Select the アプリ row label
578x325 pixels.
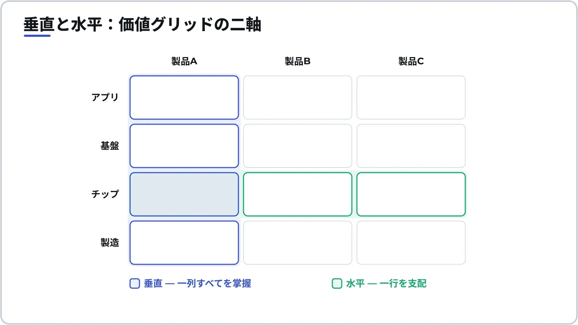[105, 97]
